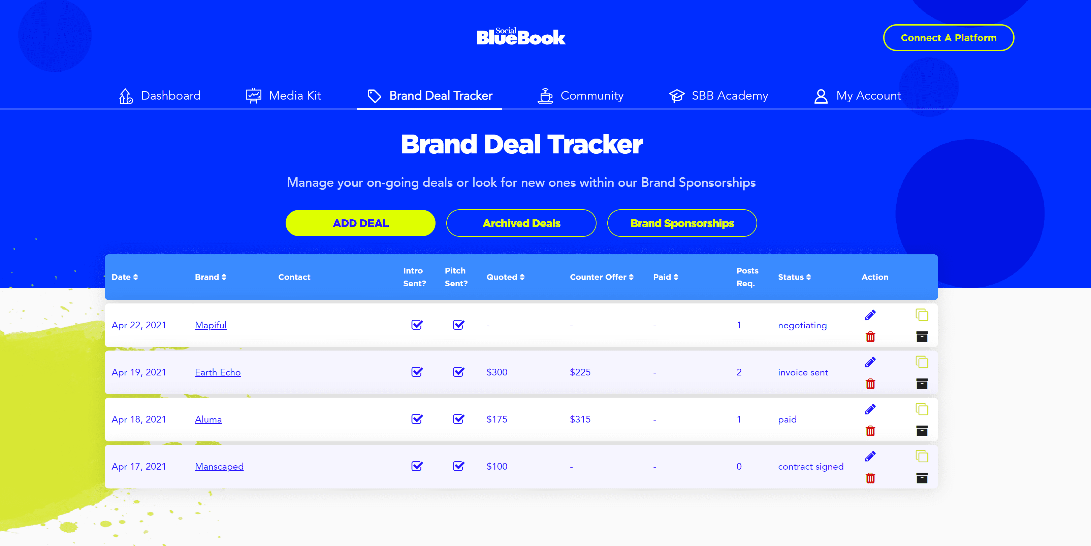Toggle the Pitch Sent checkbox for Earth Echo
This screenshot has width=1091, height=546.
pyautogui.click(x=457, y=372)
